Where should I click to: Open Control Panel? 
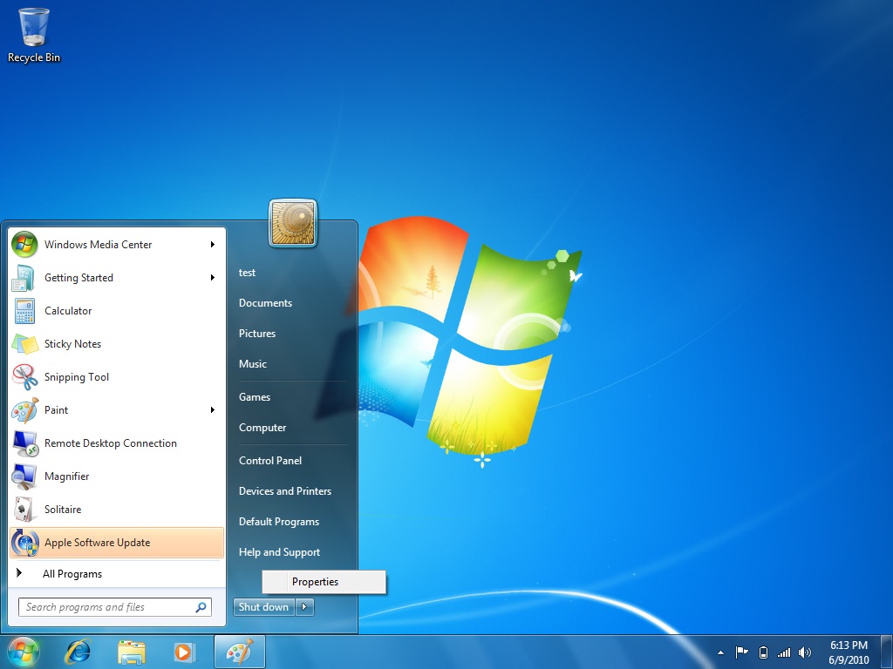click(x=270, y=461)
